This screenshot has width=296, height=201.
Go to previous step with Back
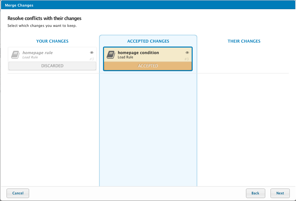(255, 193)
